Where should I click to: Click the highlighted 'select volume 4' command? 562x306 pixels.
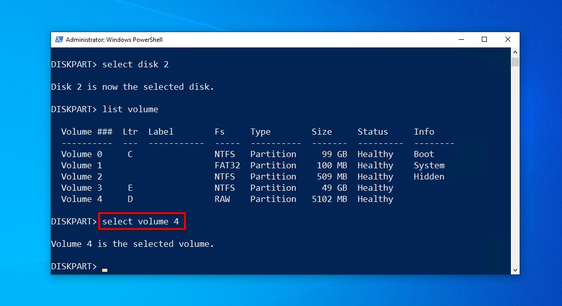(x=141, y=221)
